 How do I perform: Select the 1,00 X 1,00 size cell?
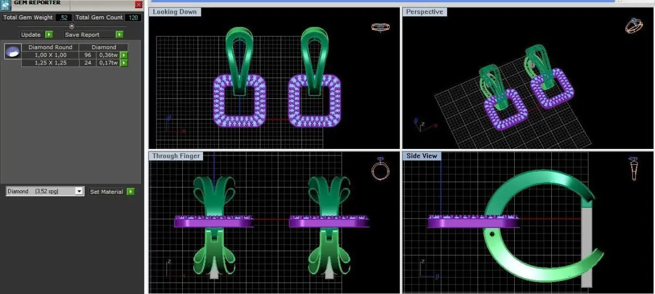[x=50, y=55]
